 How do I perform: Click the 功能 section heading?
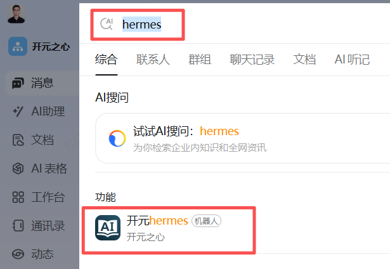(105, 197)
